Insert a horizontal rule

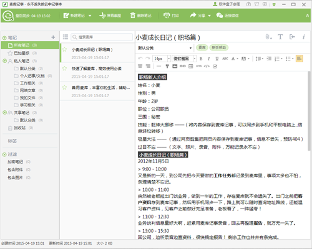pyautogui.click(x=158, y=66)
